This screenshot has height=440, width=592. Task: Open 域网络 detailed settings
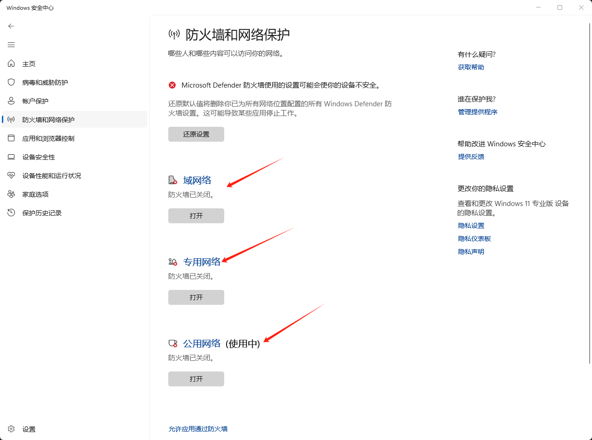[x=197, y=180]
